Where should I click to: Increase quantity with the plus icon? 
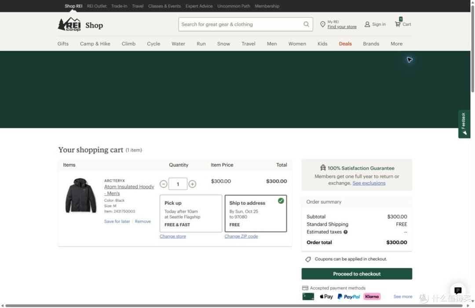coord(192,184)
